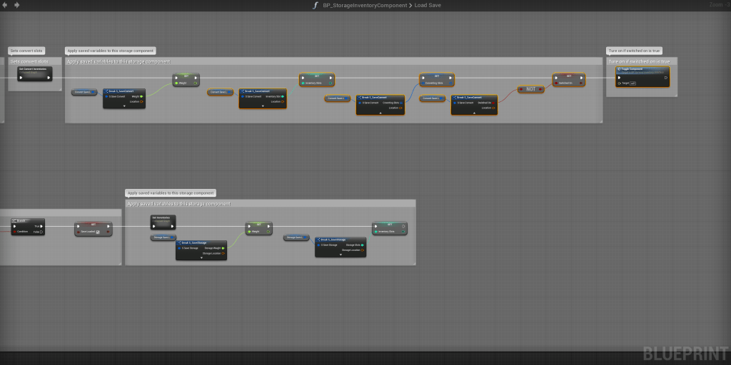Click the 'Ture on if switched on is true' comment bubble
Image resolution: width=731 pixels, height=365 pixels.
(635, 51)
